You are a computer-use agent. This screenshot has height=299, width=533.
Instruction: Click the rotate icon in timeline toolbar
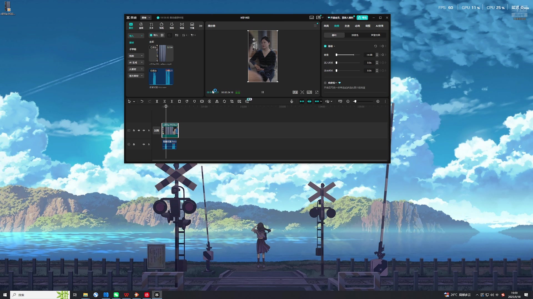224,101
